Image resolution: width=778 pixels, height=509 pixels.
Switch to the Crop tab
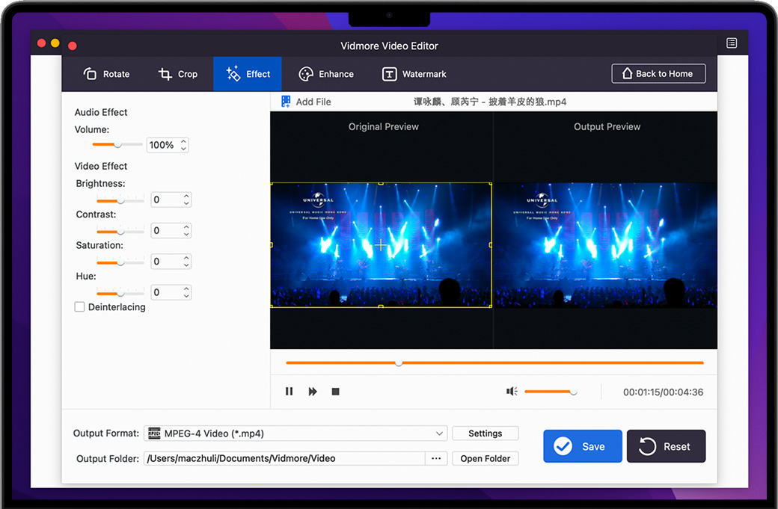(178, 74)
